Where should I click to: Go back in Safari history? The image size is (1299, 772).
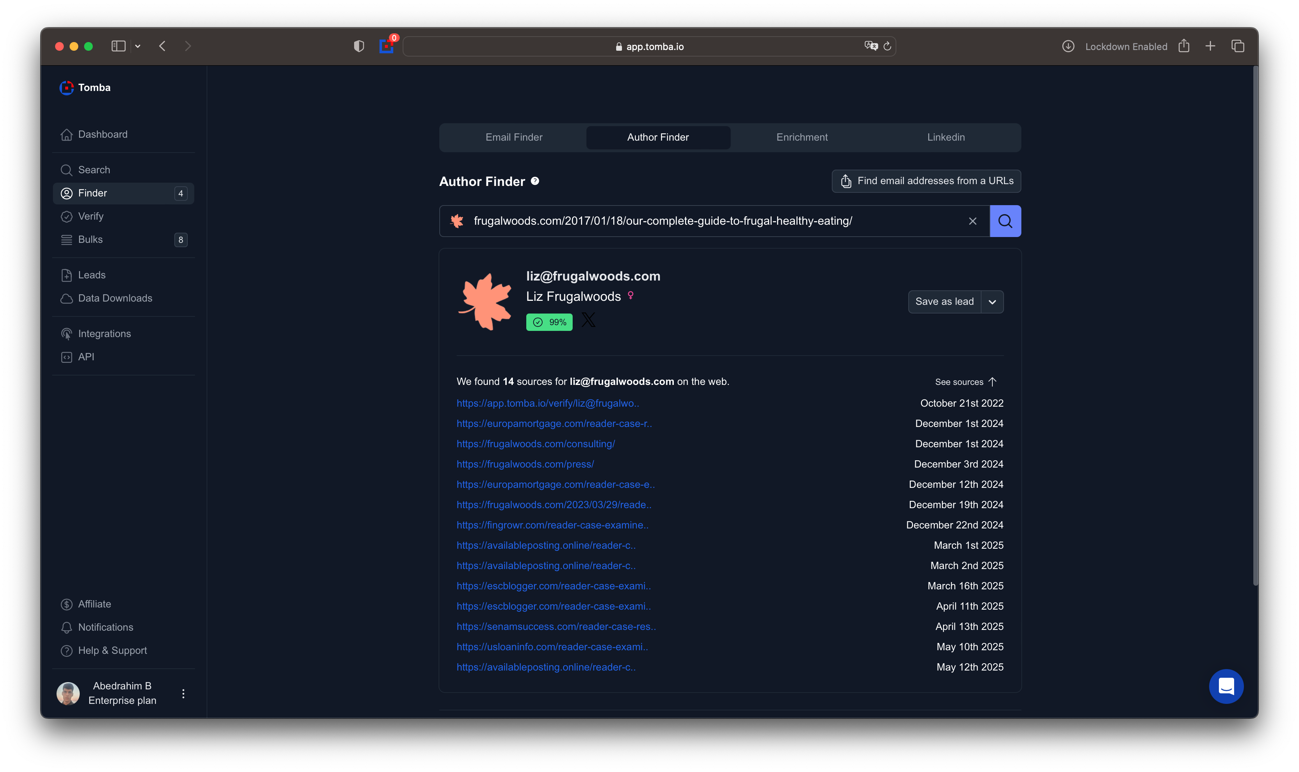162,46
